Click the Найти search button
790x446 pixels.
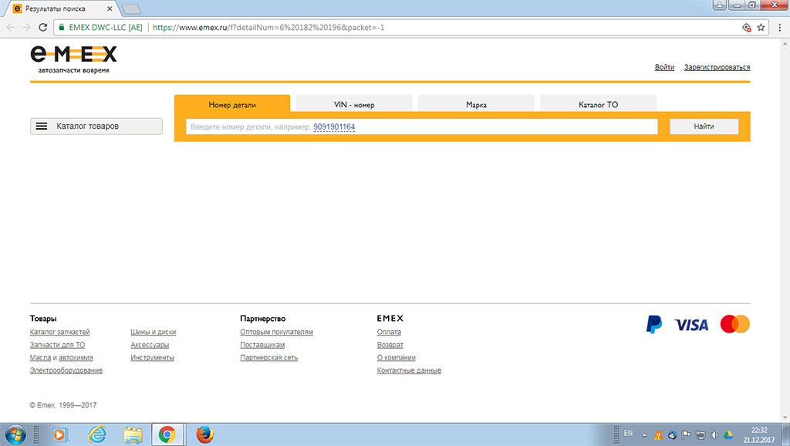[703, 126]
